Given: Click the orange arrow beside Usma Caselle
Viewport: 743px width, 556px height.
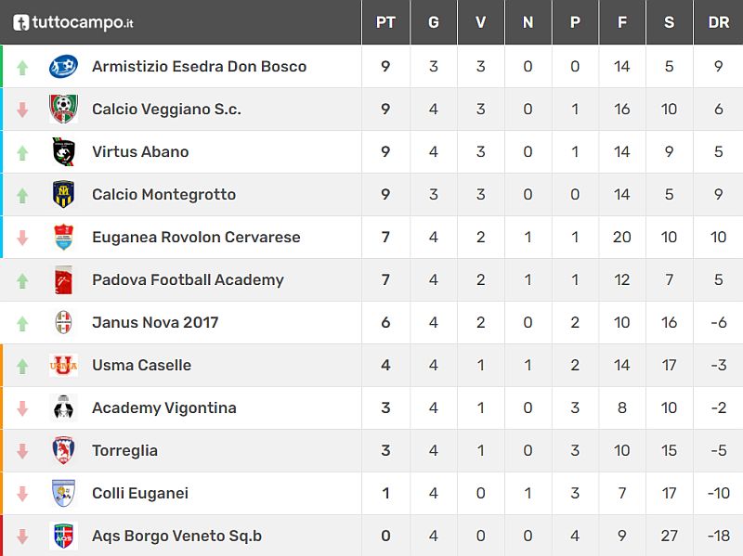Looking at the screenshot, I should (x=18, y=365).
